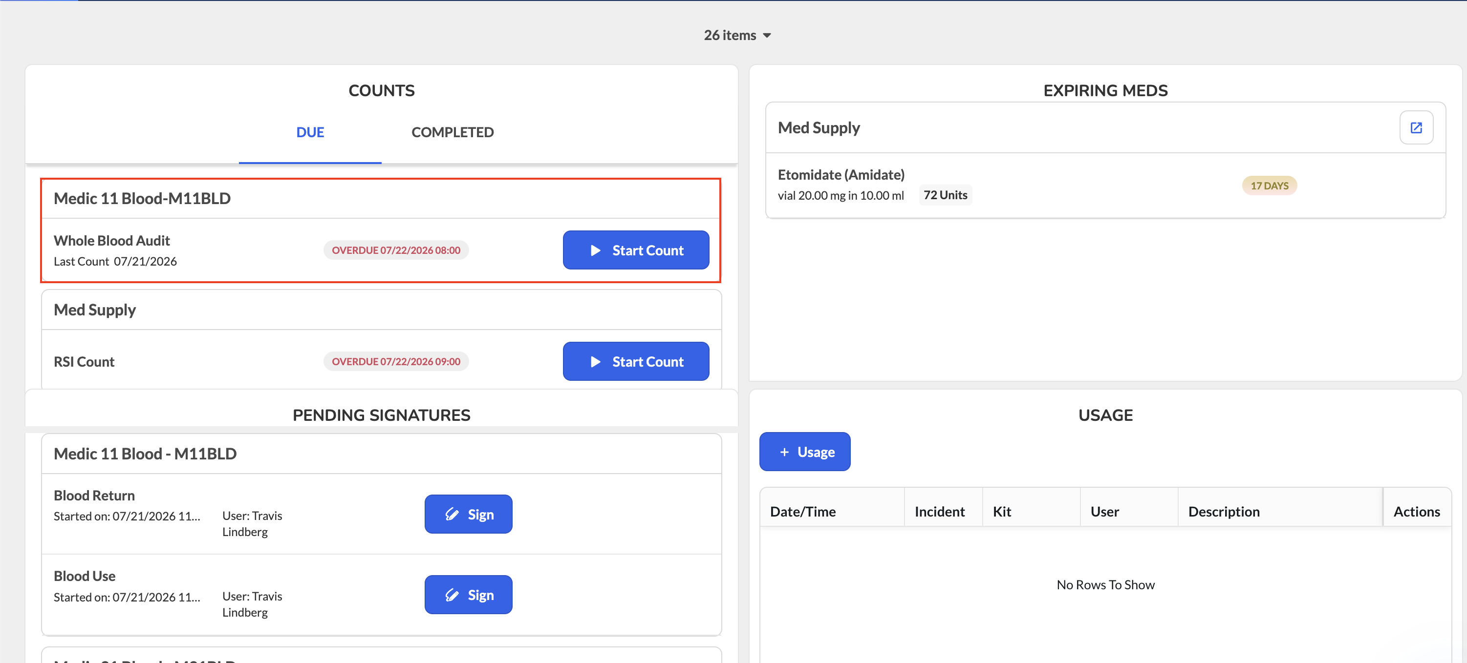The height and width of the screenshot is (663, 1467).
Task: Click the RSI Count title
Action: pos(84,361)
